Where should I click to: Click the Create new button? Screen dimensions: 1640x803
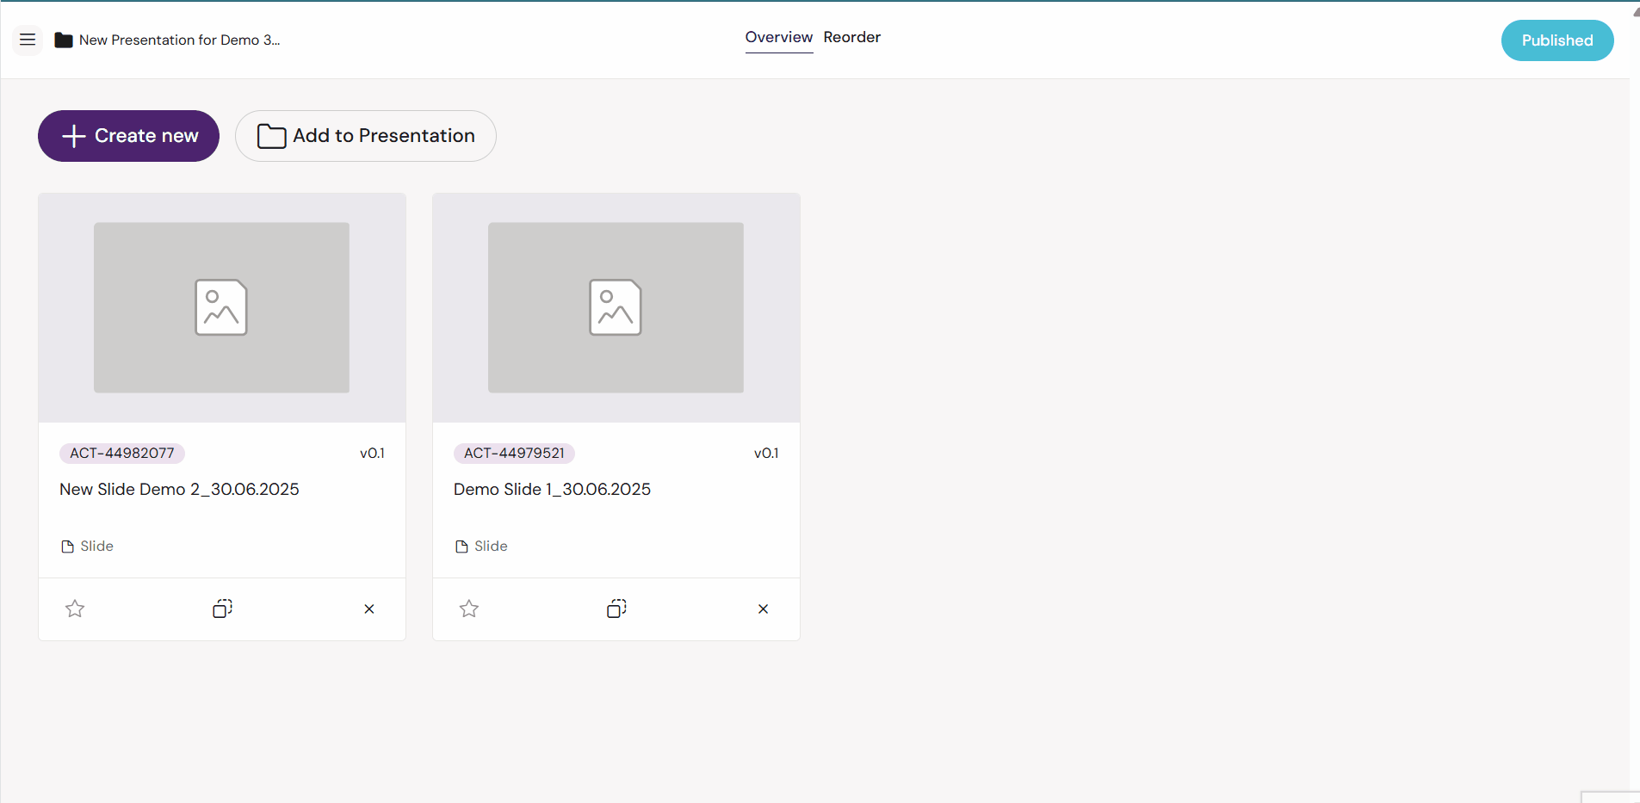128,136
